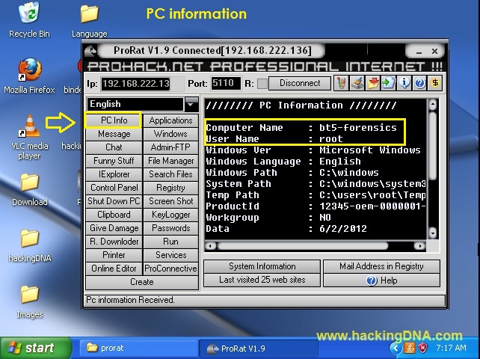Open the English language dropdown
This screenshot has height=359, width=480.
pos(191,105)
